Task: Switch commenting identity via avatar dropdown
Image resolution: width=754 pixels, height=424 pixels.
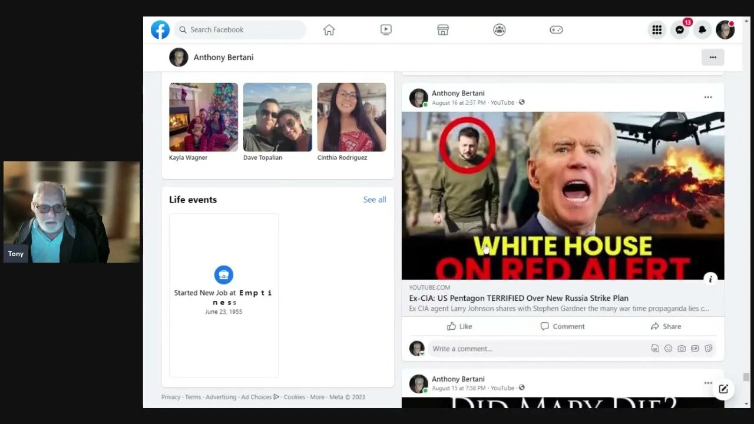Action: click(x=417, y=349)
